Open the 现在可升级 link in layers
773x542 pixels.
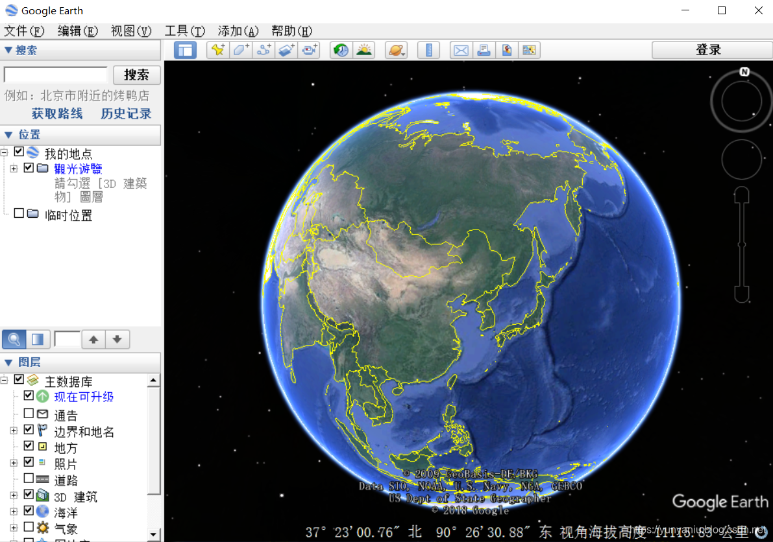click(x=84, y=397)
